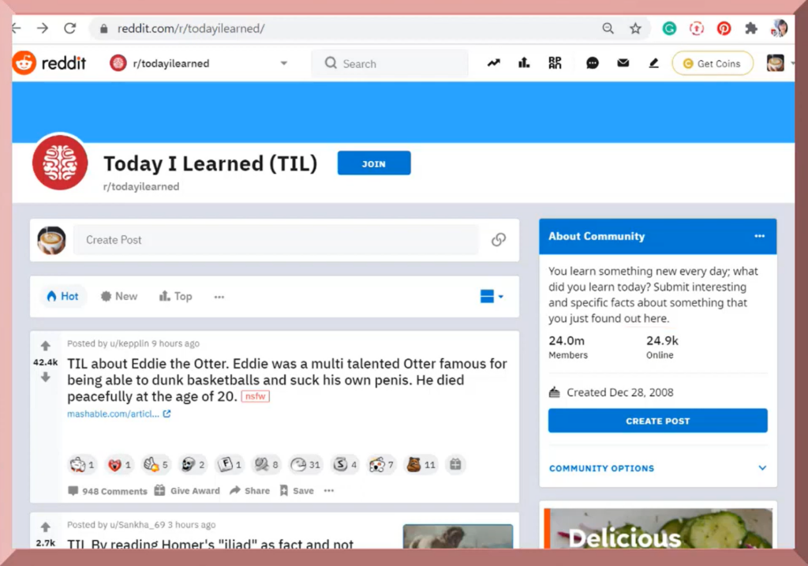Open more sort options ellipsis

[219, 297]
